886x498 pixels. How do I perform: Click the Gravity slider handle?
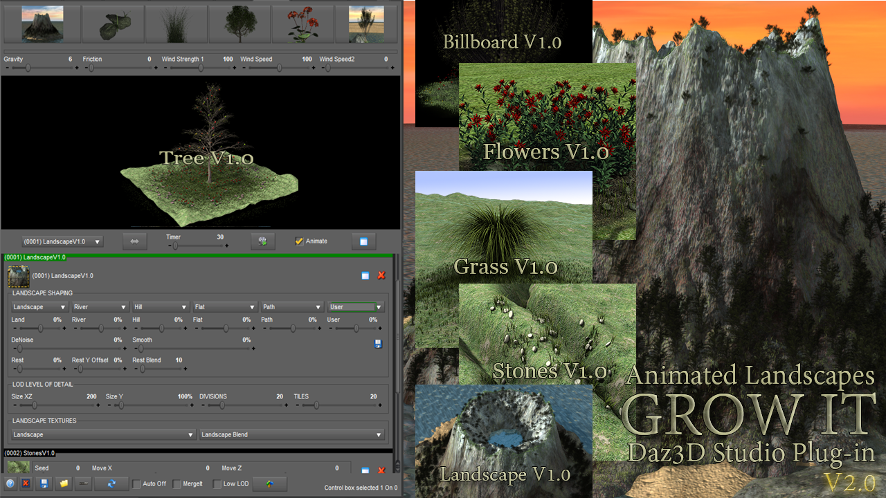[28, 68]
